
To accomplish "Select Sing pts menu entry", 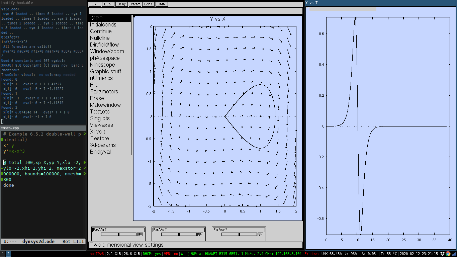I will tap(110, 118).
